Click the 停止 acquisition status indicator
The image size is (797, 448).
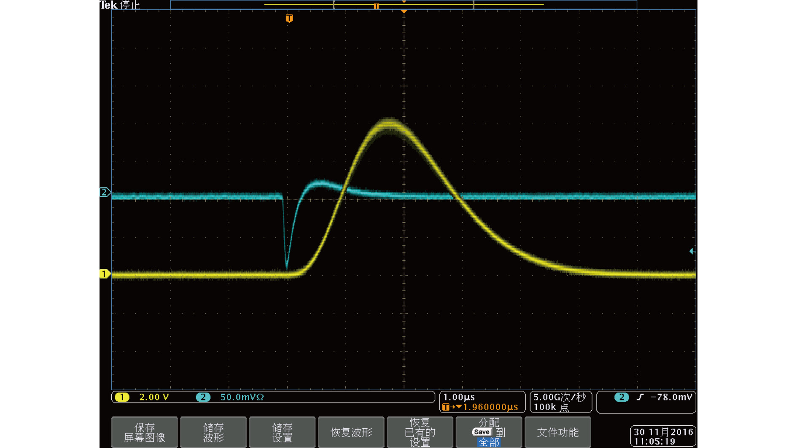(x=130, y=5)
